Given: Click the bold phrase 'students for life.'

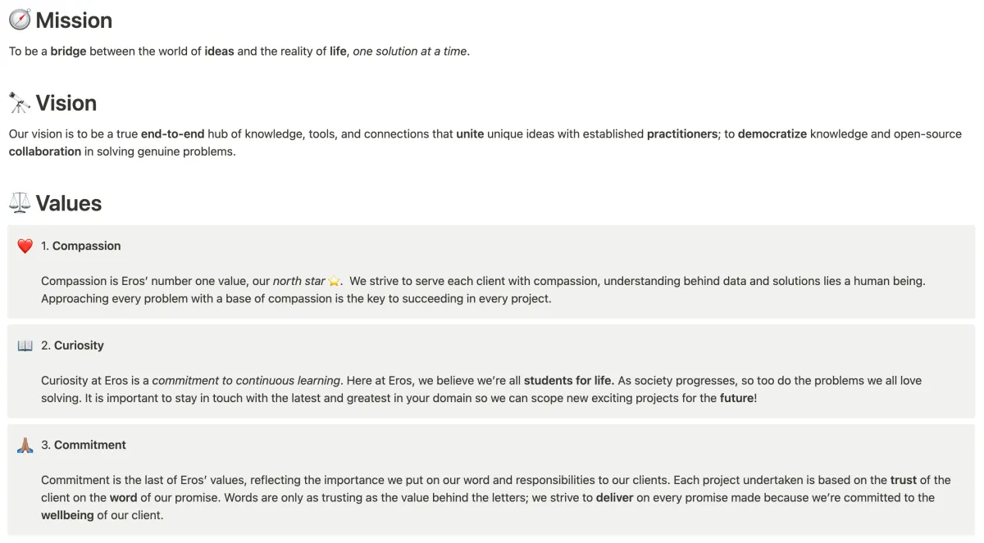Looking at the screenshot, I should pyautogui.click(x=569, y=381).
